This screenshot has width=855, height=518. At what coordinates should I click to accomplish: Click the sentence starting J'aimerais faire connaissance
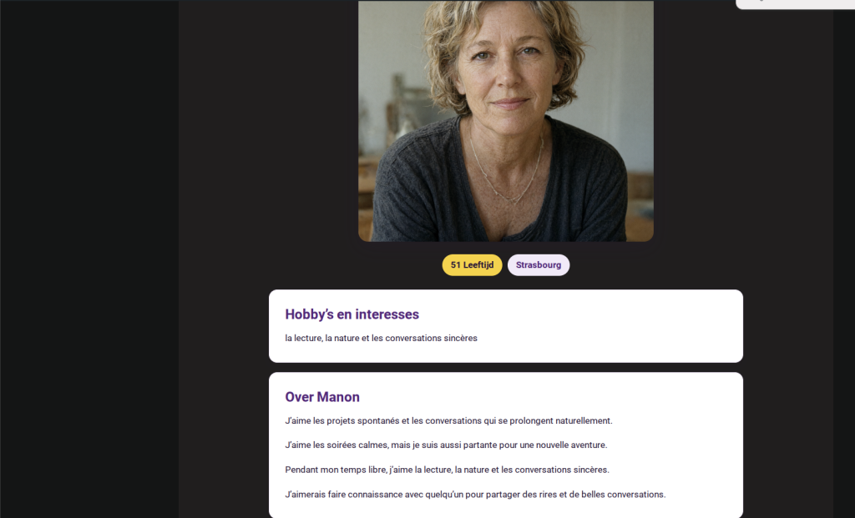click(x=475, y=495)
